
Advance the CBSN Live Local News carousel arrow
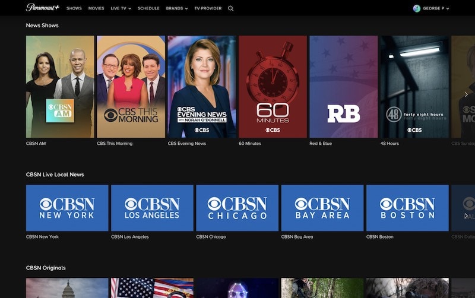click(466, 215)
